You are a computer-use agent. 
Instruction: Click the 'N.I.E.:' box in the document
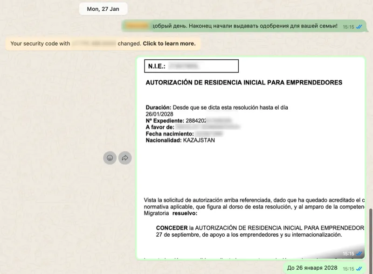point(191,66)
